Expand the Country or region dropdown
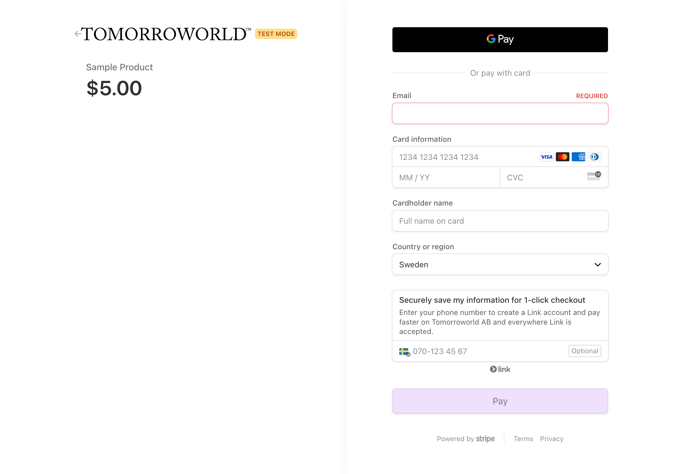 click(x=500, y=264)
